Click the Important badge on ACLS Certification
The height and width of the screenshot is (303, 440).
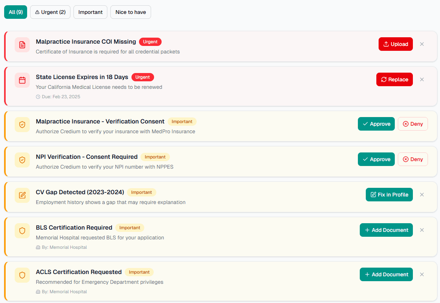[x=139, y=272]
